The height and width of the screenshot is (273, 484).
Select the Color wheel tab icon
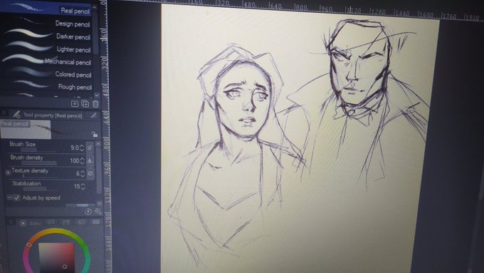(23, 223)
